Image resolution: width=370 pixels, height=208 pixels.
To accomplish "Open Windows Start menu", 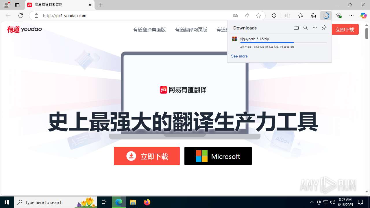I will coord(7,202).
